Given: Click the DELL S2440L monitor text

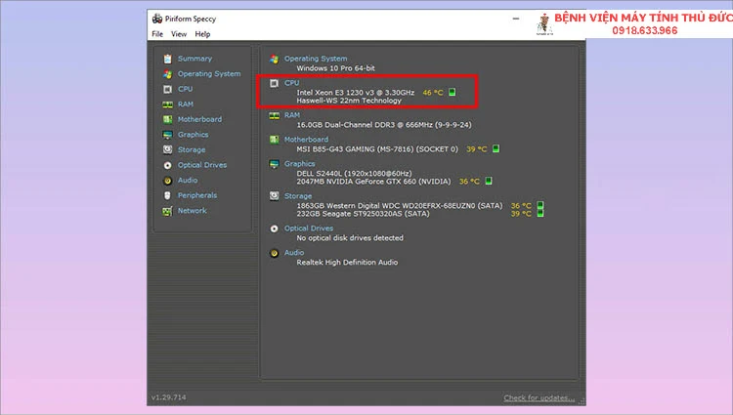Looking at the screenshot, I should pos(354,173).
